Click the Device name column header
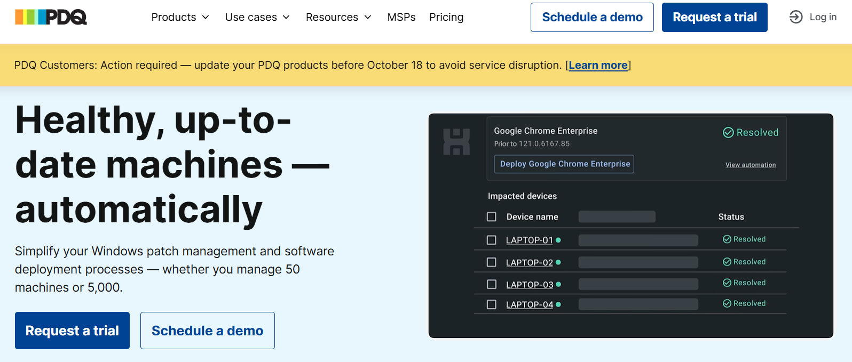Viewport: 852px width, 362px height. [532, 216]
